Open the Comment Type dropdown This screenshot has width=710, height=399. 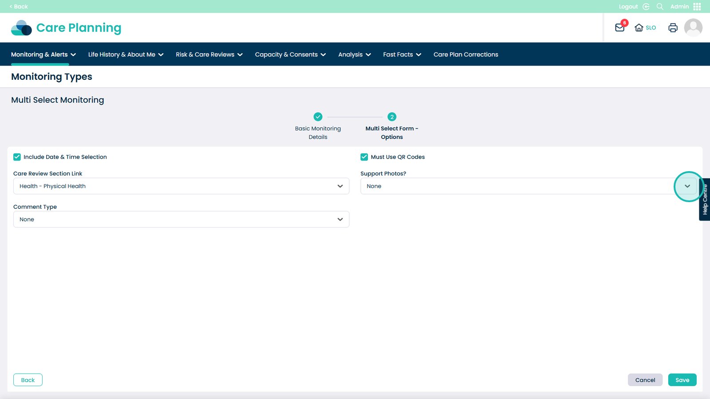181,219
